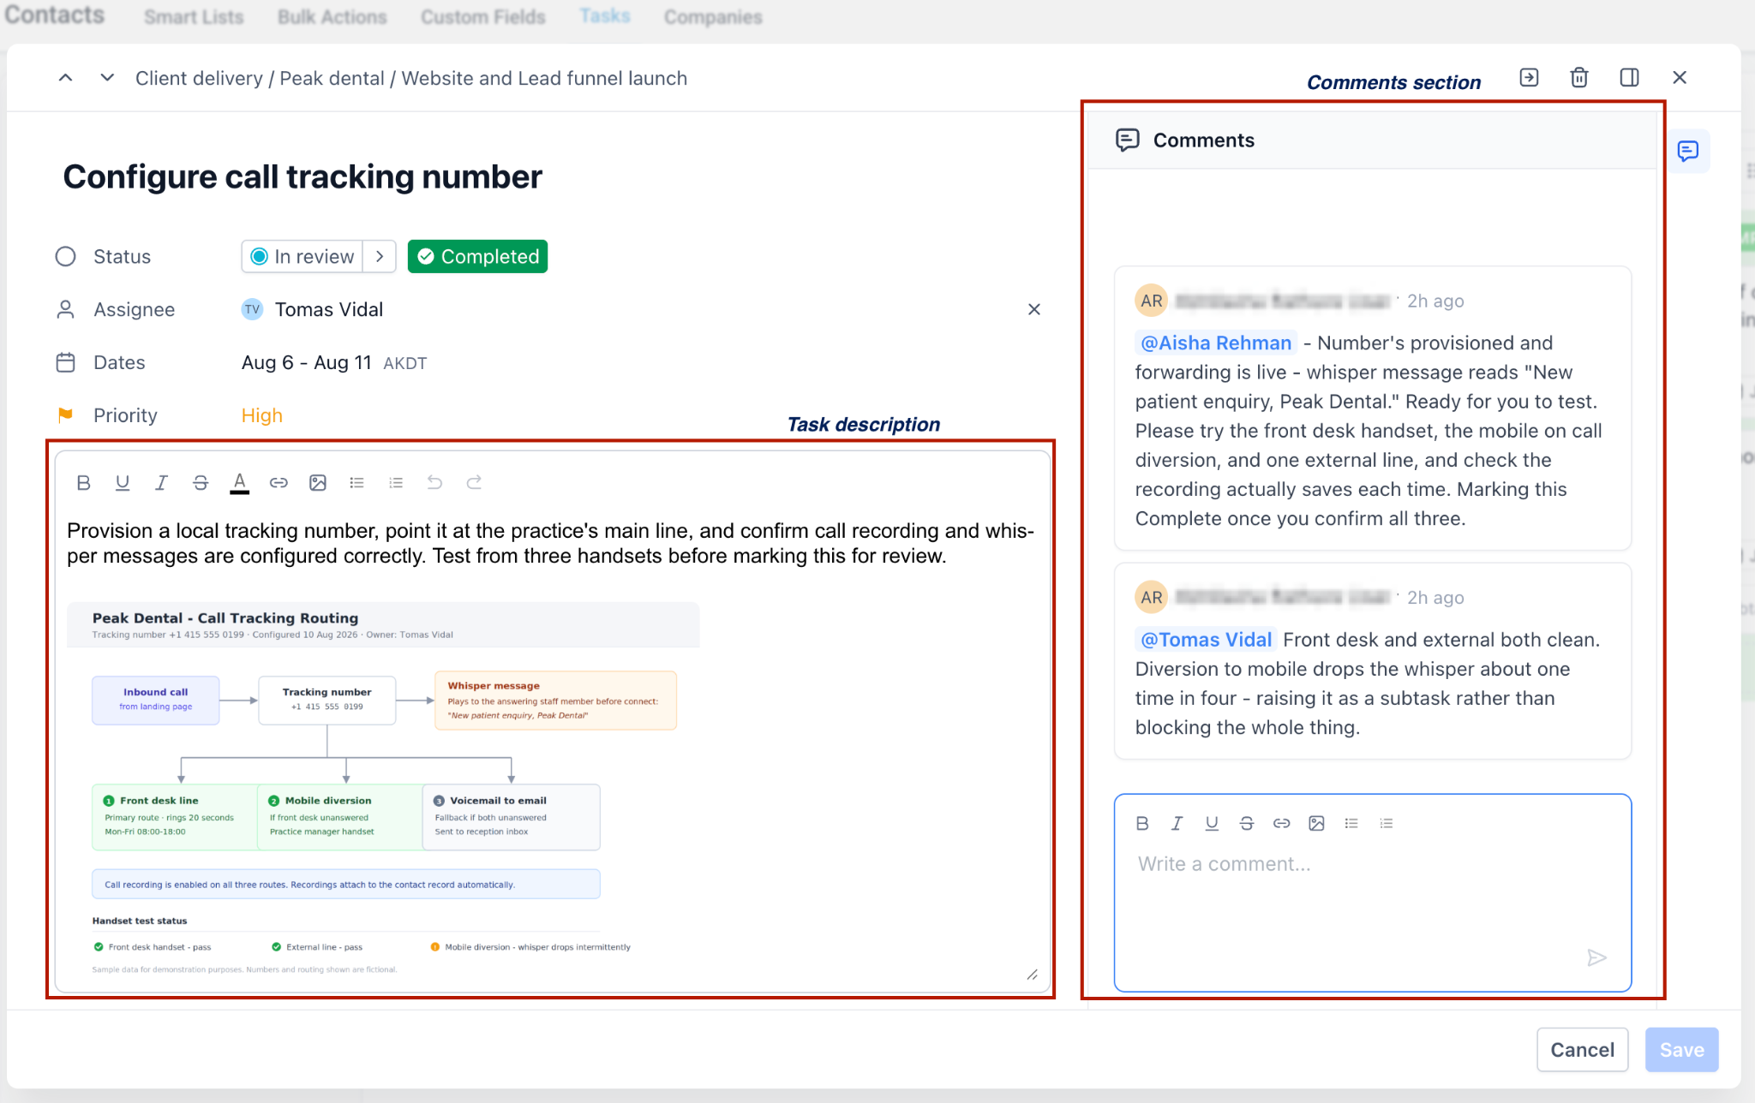
Task: Add a bulleted list in the task description
Action: (x=356, y=483)
